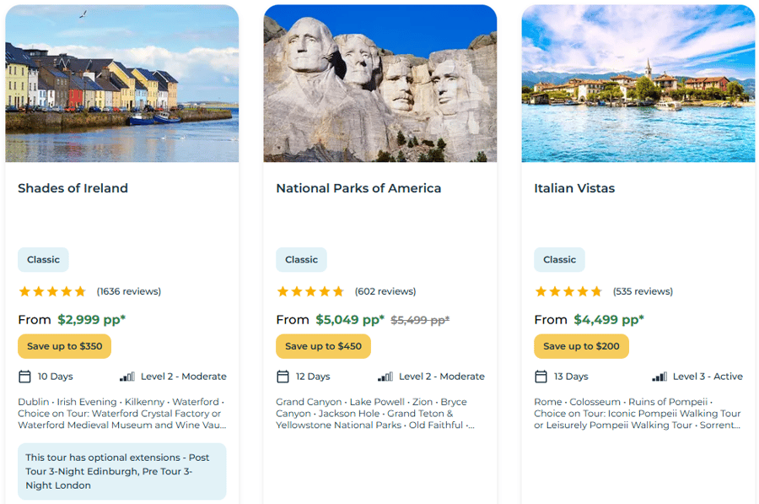The image size is (759, 504).
Task: Click calendar icon on Shades of Ireland card
Action: tap(24, 377)
